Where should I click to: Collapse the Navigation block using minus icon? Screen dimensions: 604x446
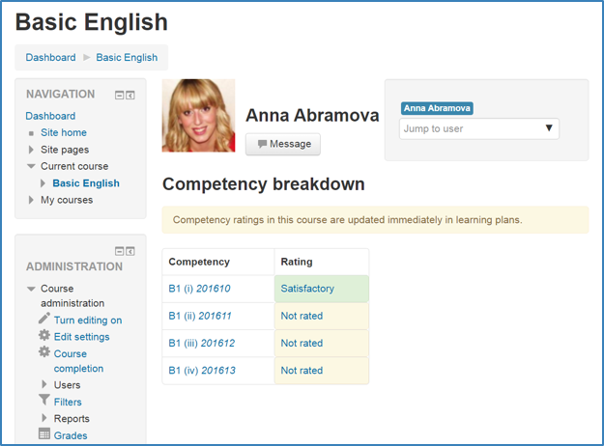click(x=120, y=95)
